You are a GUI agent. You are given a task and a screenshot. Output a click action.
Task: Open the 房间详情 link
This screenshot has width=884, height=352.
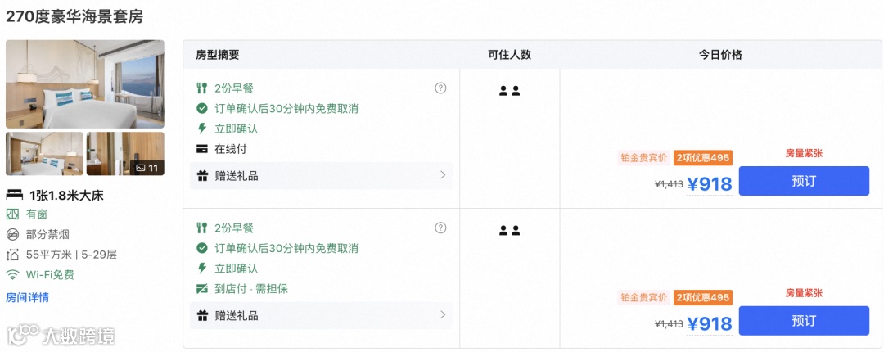(27, 297)
